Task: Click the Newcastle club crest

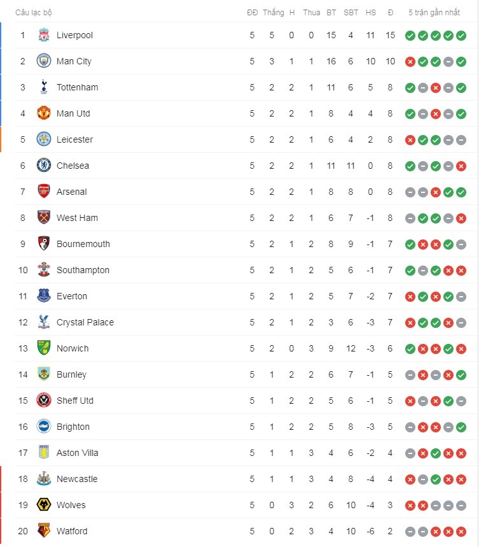Action: coord(43,479)
